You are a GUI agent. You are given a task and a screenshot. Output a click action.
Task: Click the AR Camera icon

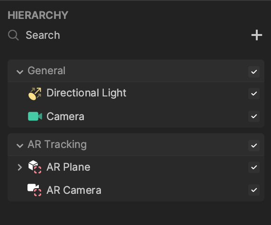click(35, 190)
